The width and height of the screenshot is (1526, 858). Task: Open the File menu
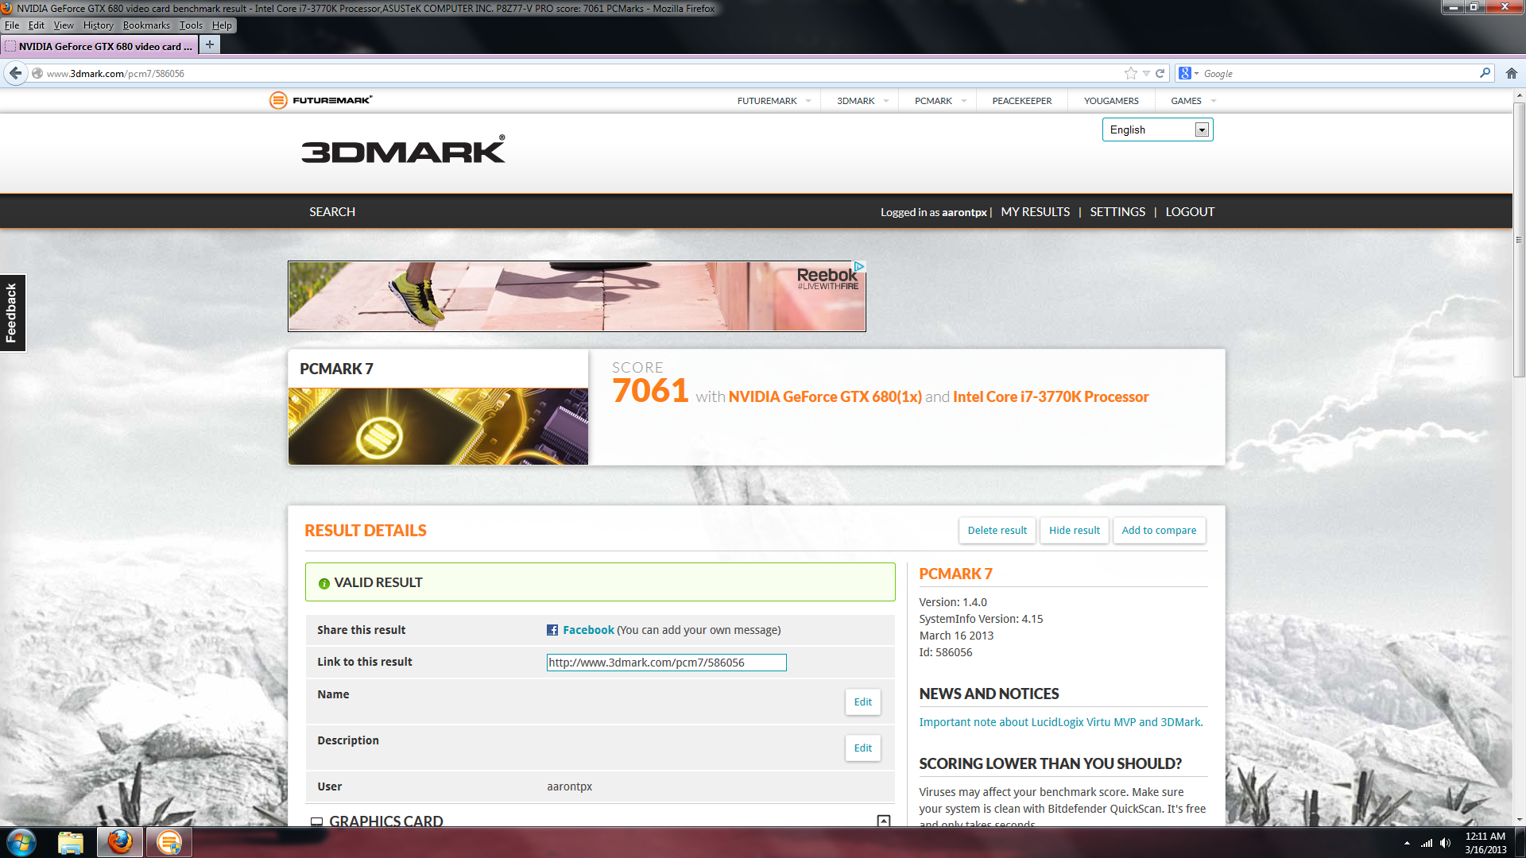point(12,25)
